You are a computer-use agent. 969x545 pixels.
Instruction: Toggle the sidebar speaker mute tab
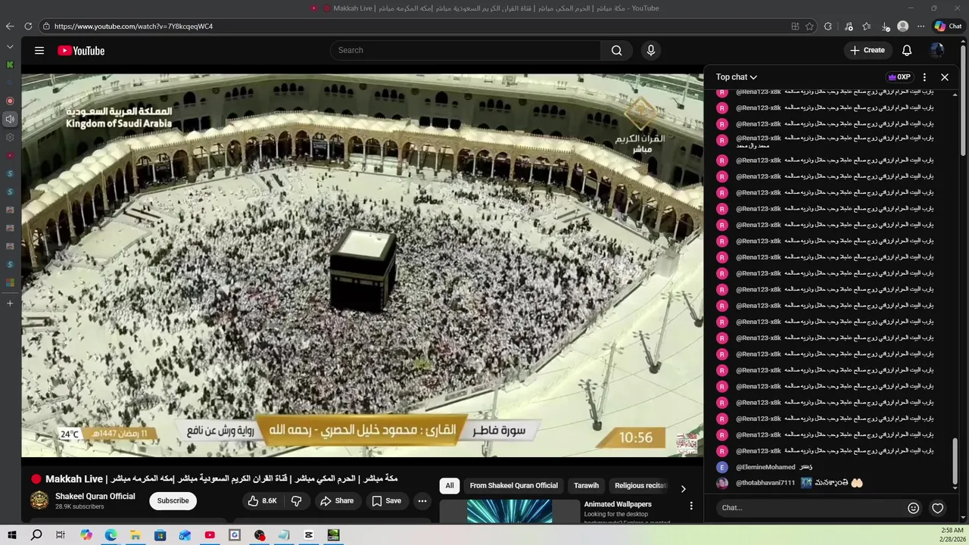(10, 119)
